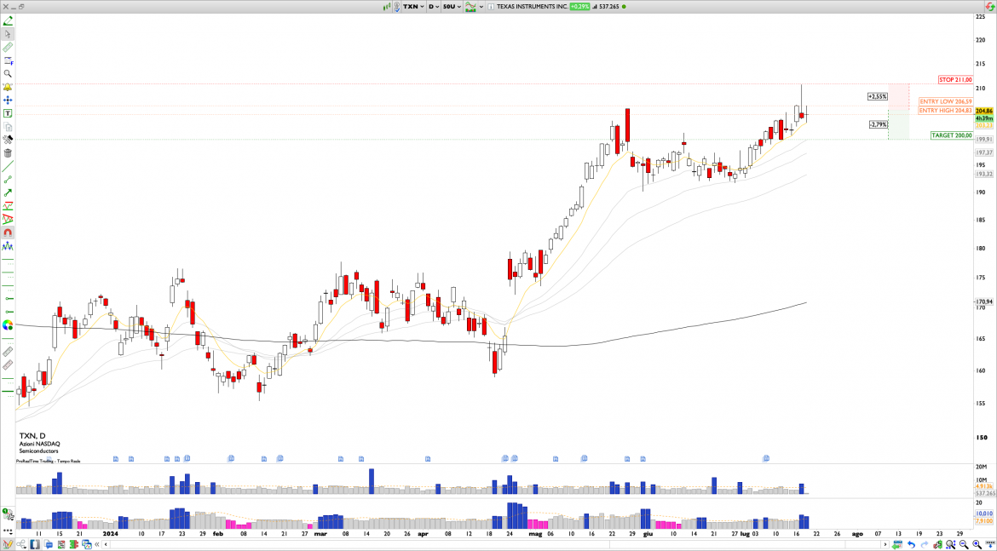Viewport: 997px width, 551px height.
Task: Click the alert bell icon
Action: [x=8, y=87]
